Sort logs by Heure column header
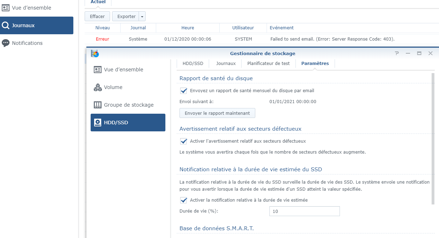The width and height of the screenshot is (439, 238). point(188,28)
